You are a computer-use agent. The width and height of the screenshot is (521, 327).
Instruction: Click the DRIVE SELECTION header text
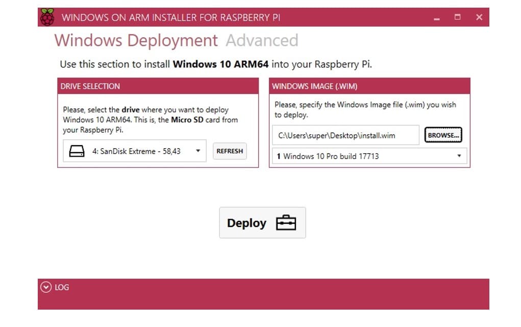coord(90,86)
